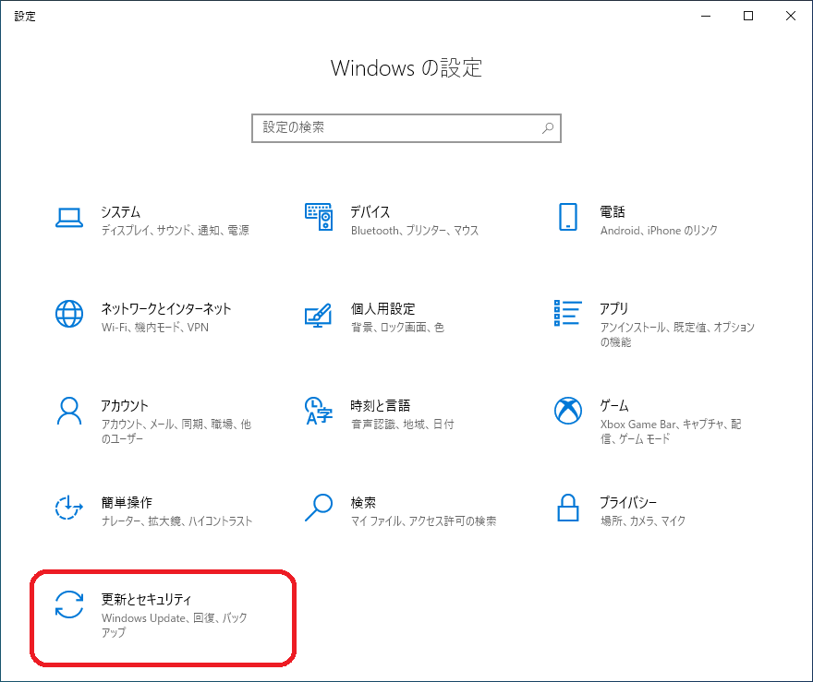This screenshot has height=682, width=813.
Task: Open プライバシー settings title
Action: [x=628, y=502]
